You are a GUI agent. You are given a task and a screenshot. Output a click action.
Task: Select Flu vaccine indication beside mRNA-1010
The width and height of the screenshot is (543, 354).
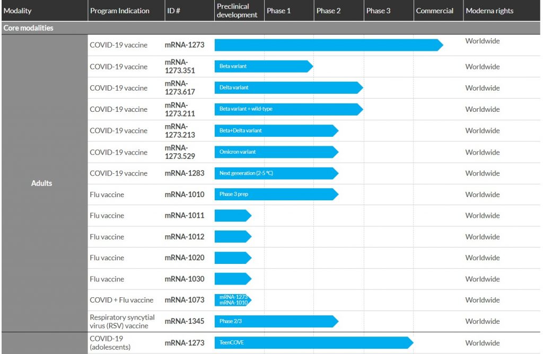click(x=107, y=194)
